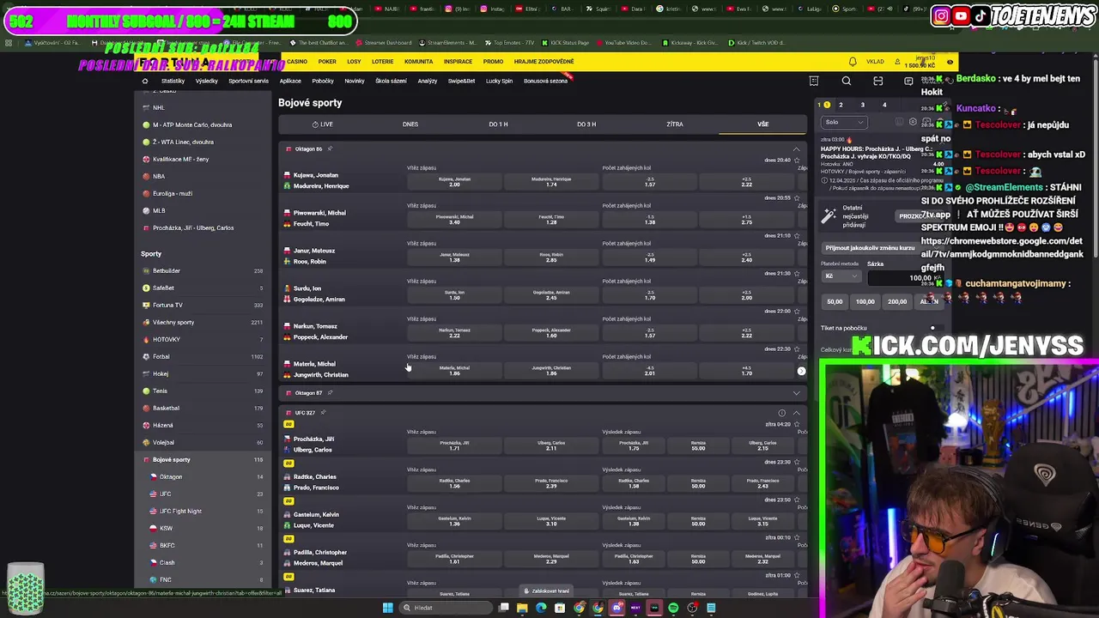Set stake with the 50,00 button
This screenshot has width=1099, height=618.
835,301
